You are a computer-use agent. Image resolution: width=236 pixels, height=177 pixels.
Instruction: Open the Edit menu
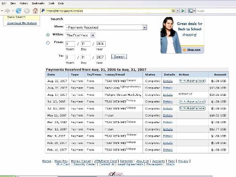tap(4, 3)
